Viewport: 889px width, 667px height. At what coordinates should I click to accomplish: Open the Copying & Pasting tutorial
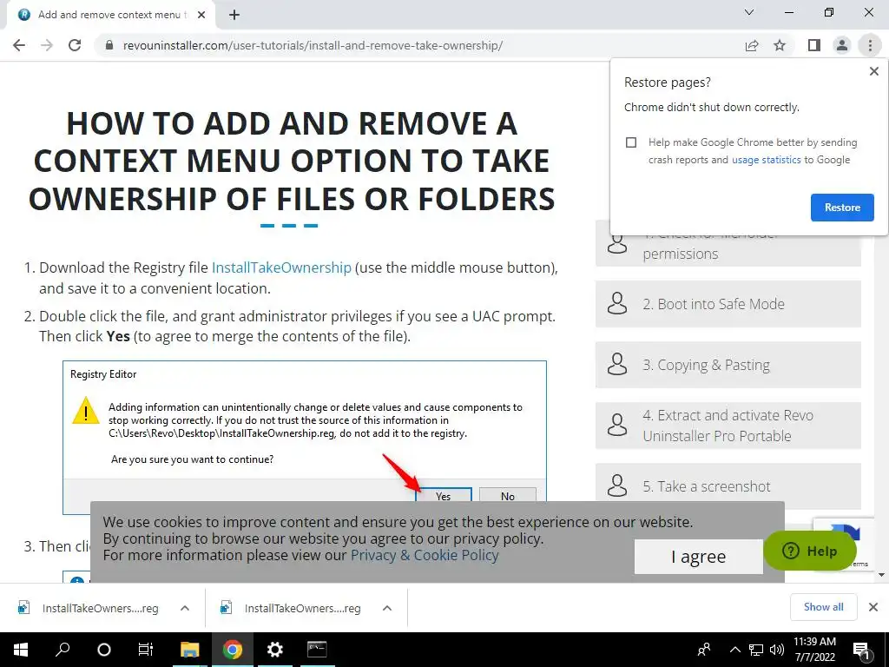pyautogui.click(x=728, y=365)
